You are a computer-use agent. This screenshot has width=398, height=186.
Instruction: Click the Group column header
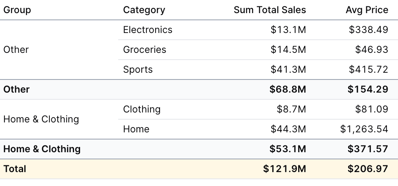17,10
